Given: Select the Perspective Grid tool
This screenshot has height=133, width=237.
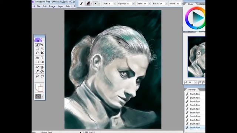Looking at the screenshot, I should coord(37,58).
